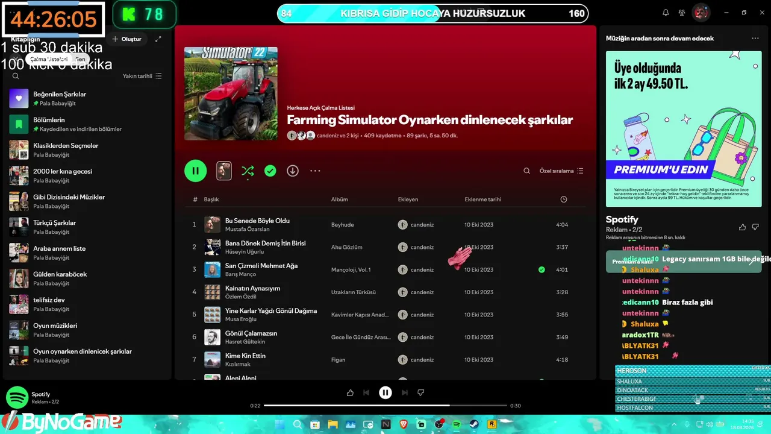Open the user profile avatar menu
This screenshot has width=771, height=434.
point(701,13)
